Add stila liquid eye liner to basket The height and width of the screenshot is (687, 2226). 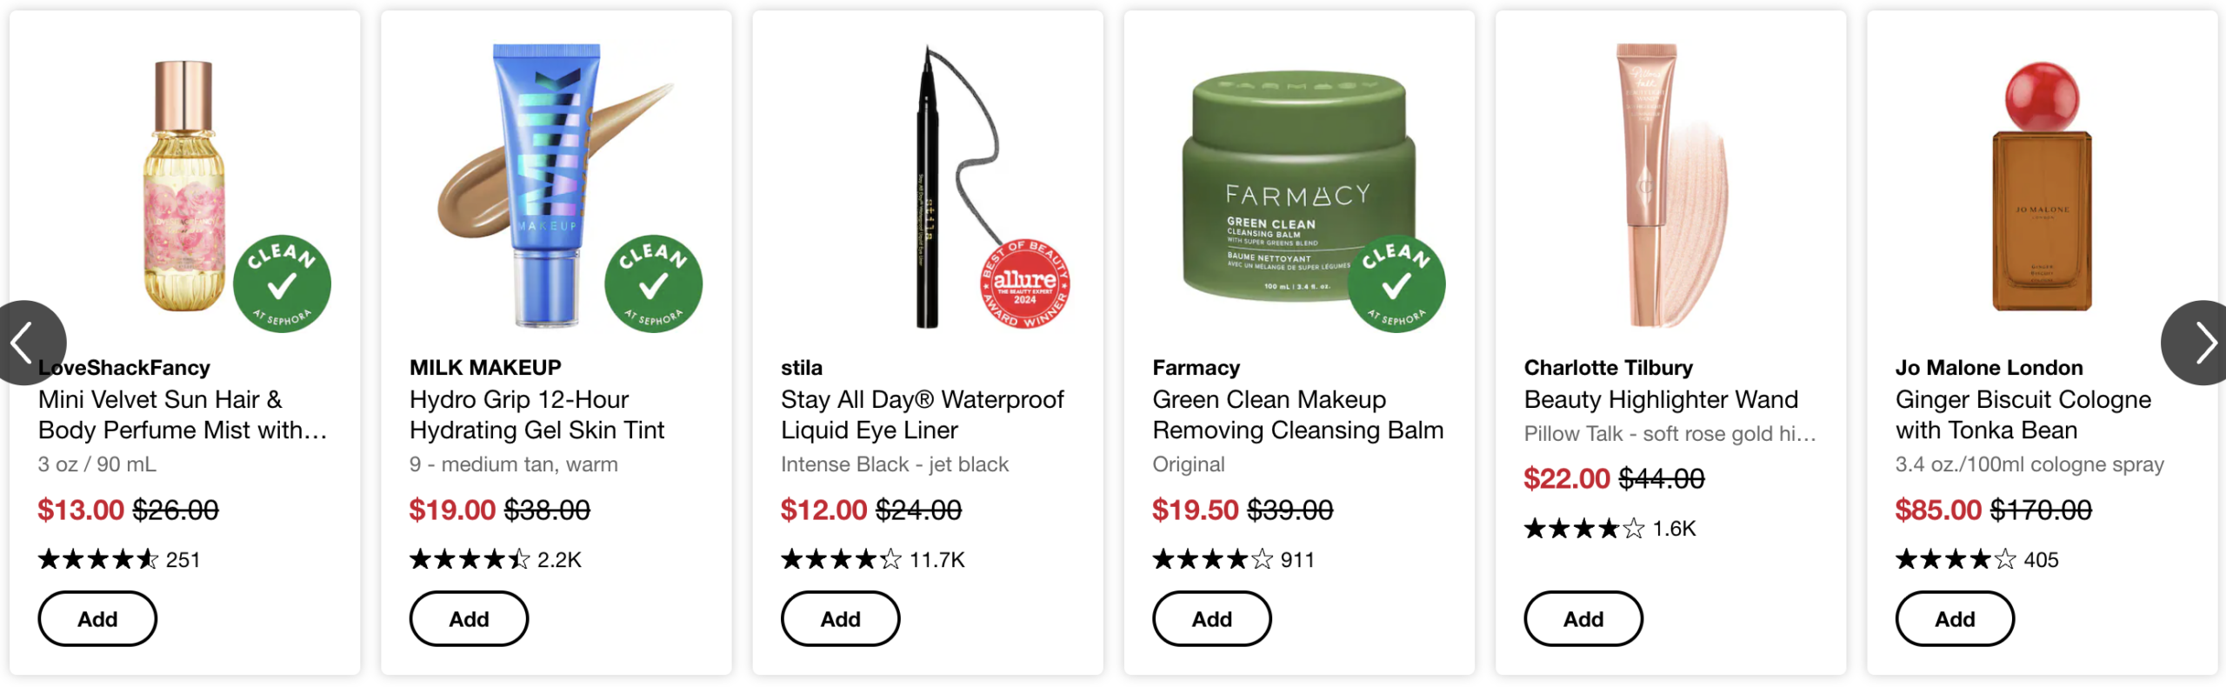(840, 618)
